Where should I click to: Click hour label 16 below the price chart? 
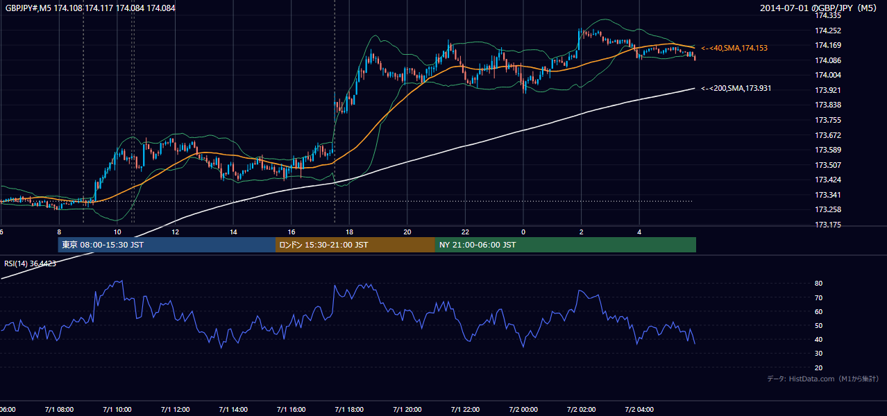292,232
